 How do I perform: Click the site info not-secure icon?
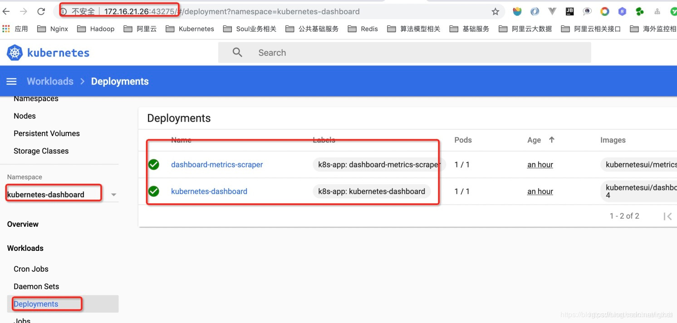[64, 11]
